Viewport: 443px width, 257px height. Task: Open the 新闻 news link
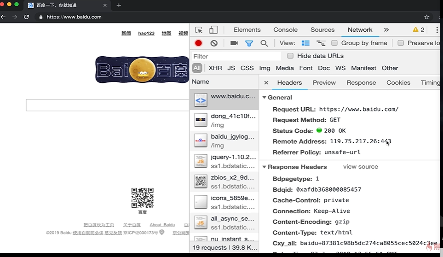click(x=126, y=33)
